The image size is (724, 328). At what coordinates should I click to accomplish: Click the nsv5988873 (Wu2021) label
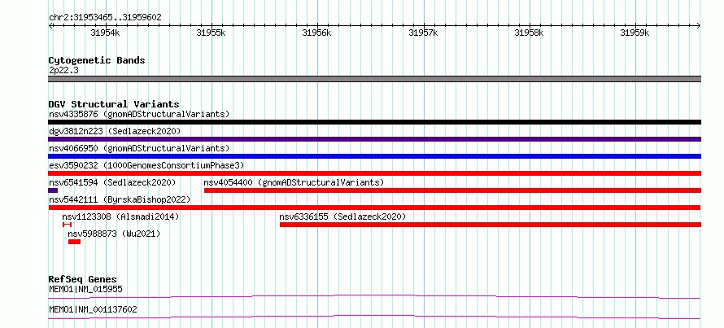pos(114,234)
